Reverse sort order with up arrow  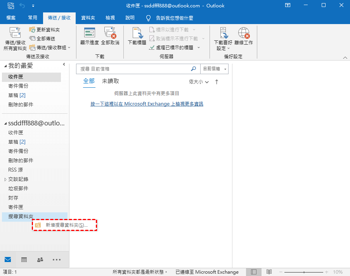point(217,82)
